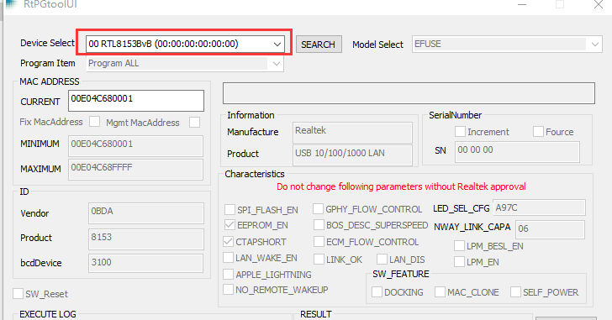Toggle the BOS_DESC_SUPERSPEED checkbox
612x320 pixels.
point(319,225)
